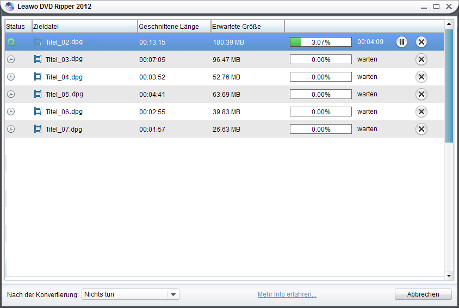Screen dimensions: 459x308
Task: Click the 96.47 MB size value
Action: click(x=226, y=60)
